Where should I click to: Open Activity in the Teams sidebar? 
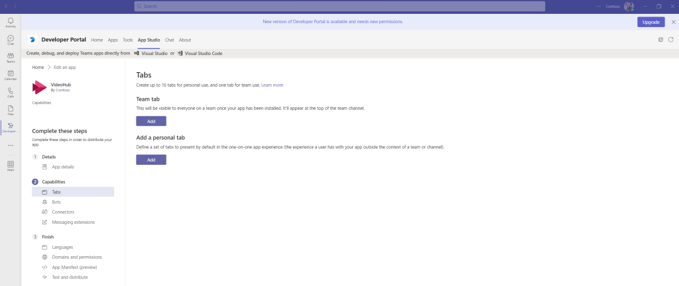[10, 23]
